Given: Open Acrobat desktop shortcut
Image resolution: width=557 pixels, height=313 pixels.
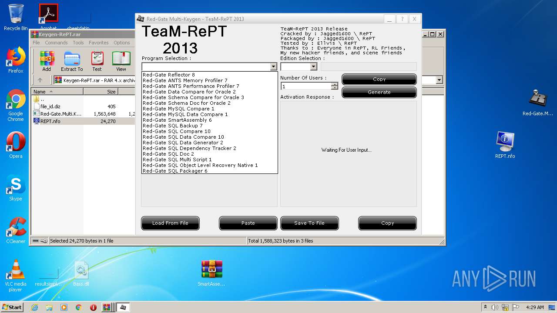Looking at the screenshot, I should pos(49,17).
